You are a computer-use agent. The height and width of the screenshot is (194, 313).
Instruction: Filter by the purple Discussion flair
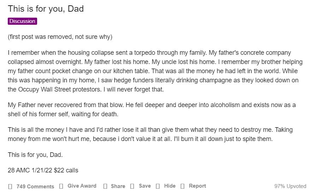[x=22, y=21]
